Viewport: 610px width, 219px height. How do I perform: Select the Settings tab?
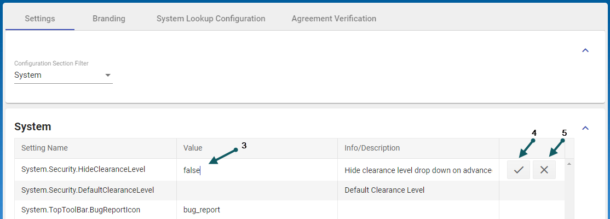[x=40, y=19]
